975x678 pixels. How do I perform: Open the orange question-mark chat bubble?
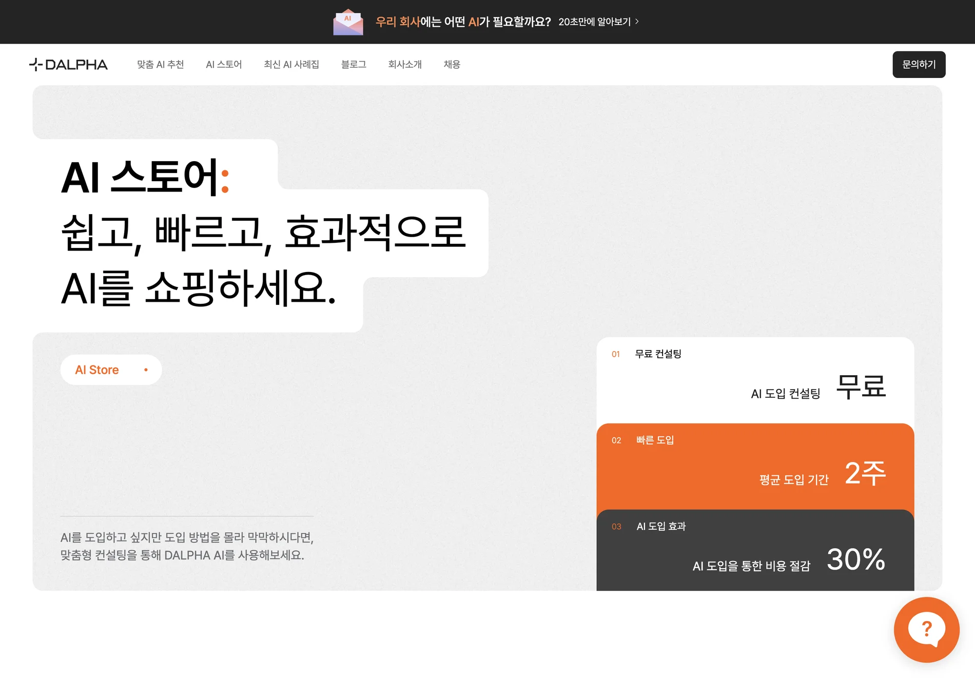point(926,630)
